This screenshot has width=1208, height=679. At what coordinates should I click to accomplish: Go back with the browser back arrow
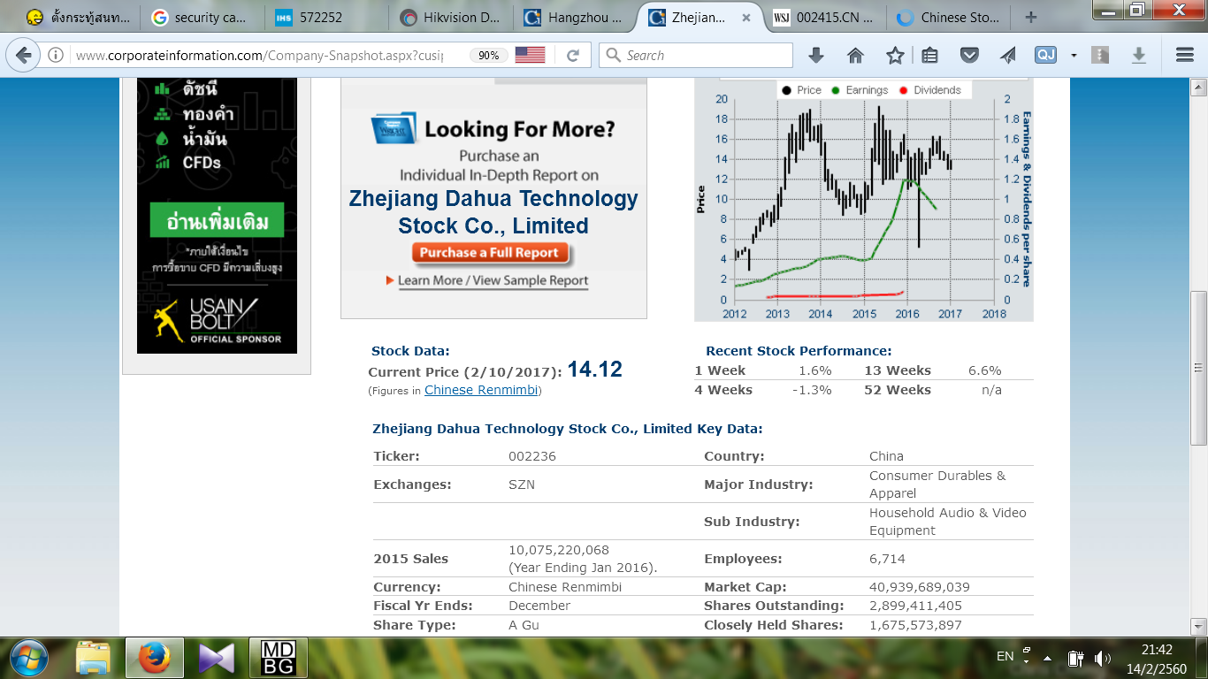pyautogui.click(x=23, y=55)
